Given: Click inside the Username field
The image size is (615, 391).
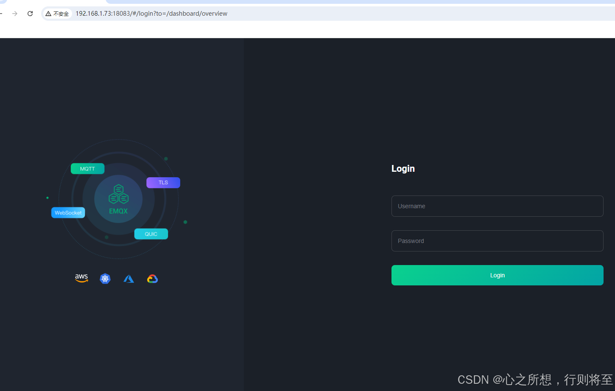Looking at the screenshot, I should 497,206.
